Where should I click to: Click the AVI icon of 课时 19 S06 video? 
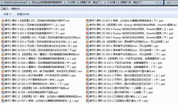click(x=3, y=88)
